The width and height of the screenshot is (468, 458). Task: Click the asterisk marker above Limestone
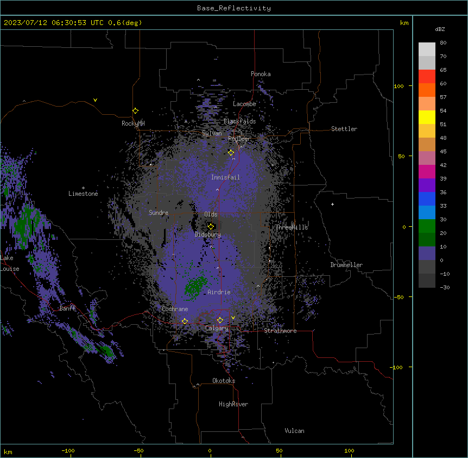point(83,188)
